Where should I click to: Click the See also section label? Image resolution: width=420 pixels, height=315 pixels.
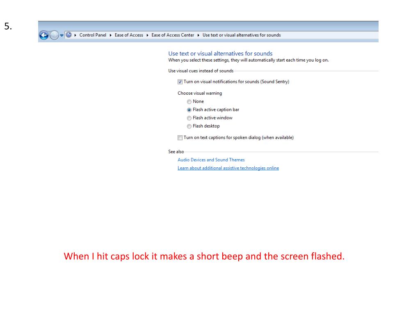pos(176,152)
